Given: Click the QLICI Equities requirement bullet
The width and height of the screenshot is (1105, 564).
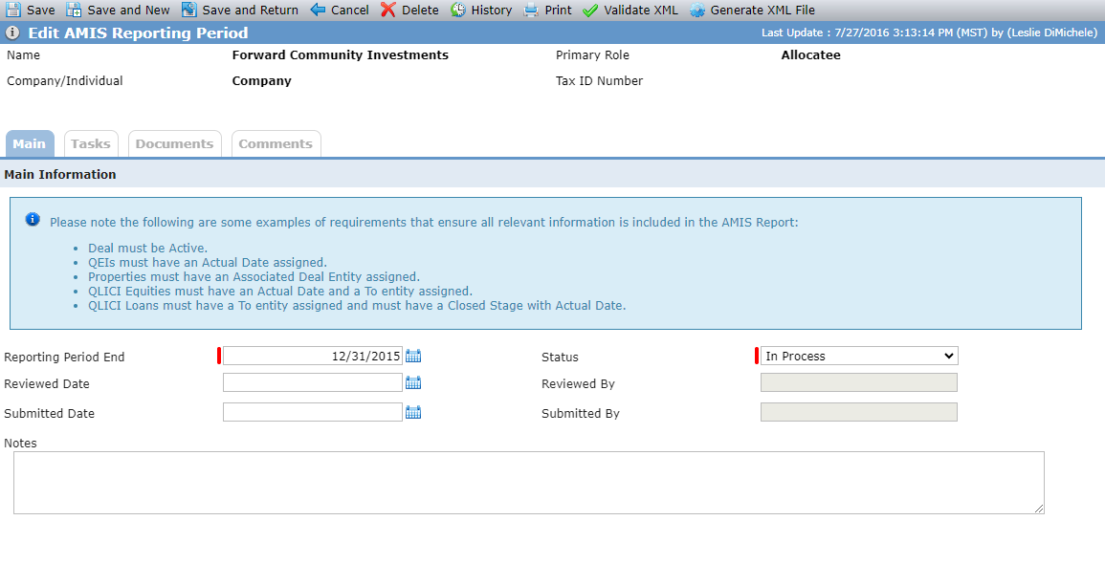Looking at the screenshot, I should pyautogui.click(x=280, y=291).
